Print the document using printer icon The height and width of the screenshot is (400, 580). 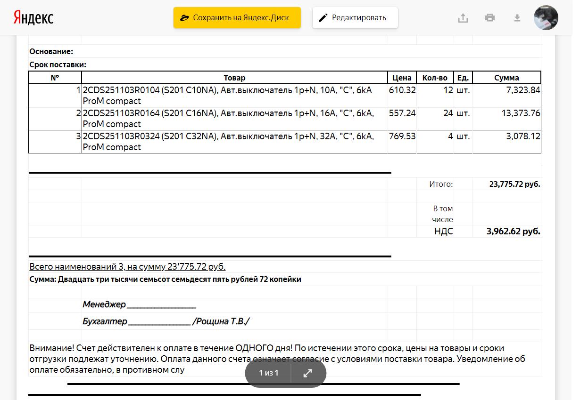pos(490,18)
